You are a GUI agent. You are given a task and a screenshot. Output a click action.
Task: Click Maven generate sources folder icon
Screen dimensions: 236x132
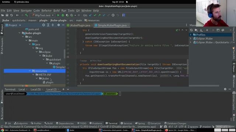click(196, 30)
